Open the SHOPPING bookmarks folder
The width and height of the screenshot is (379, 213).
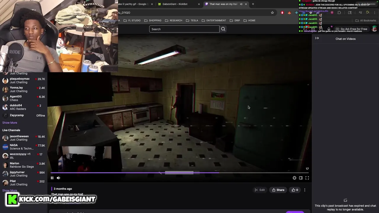[x=153, y=20]
